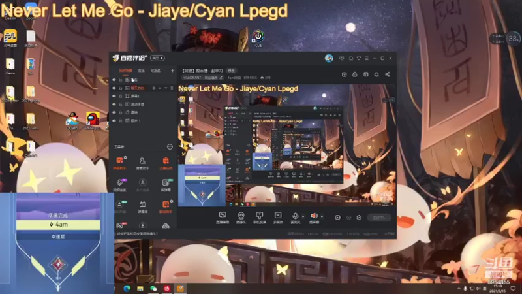
Task: Open the T-shirt skin icon in title bar
Action: 359,58
